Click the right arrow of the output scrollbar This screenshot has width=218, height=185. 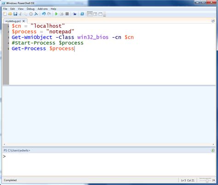coord(213,145)
